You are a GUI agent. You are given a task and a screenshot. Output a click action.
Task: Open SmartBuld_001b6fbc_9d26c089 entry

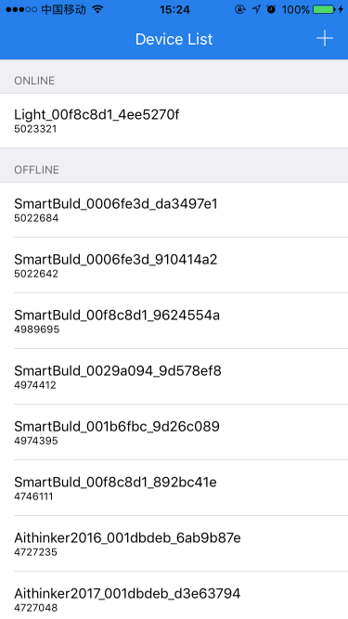(x=174, y=432)
